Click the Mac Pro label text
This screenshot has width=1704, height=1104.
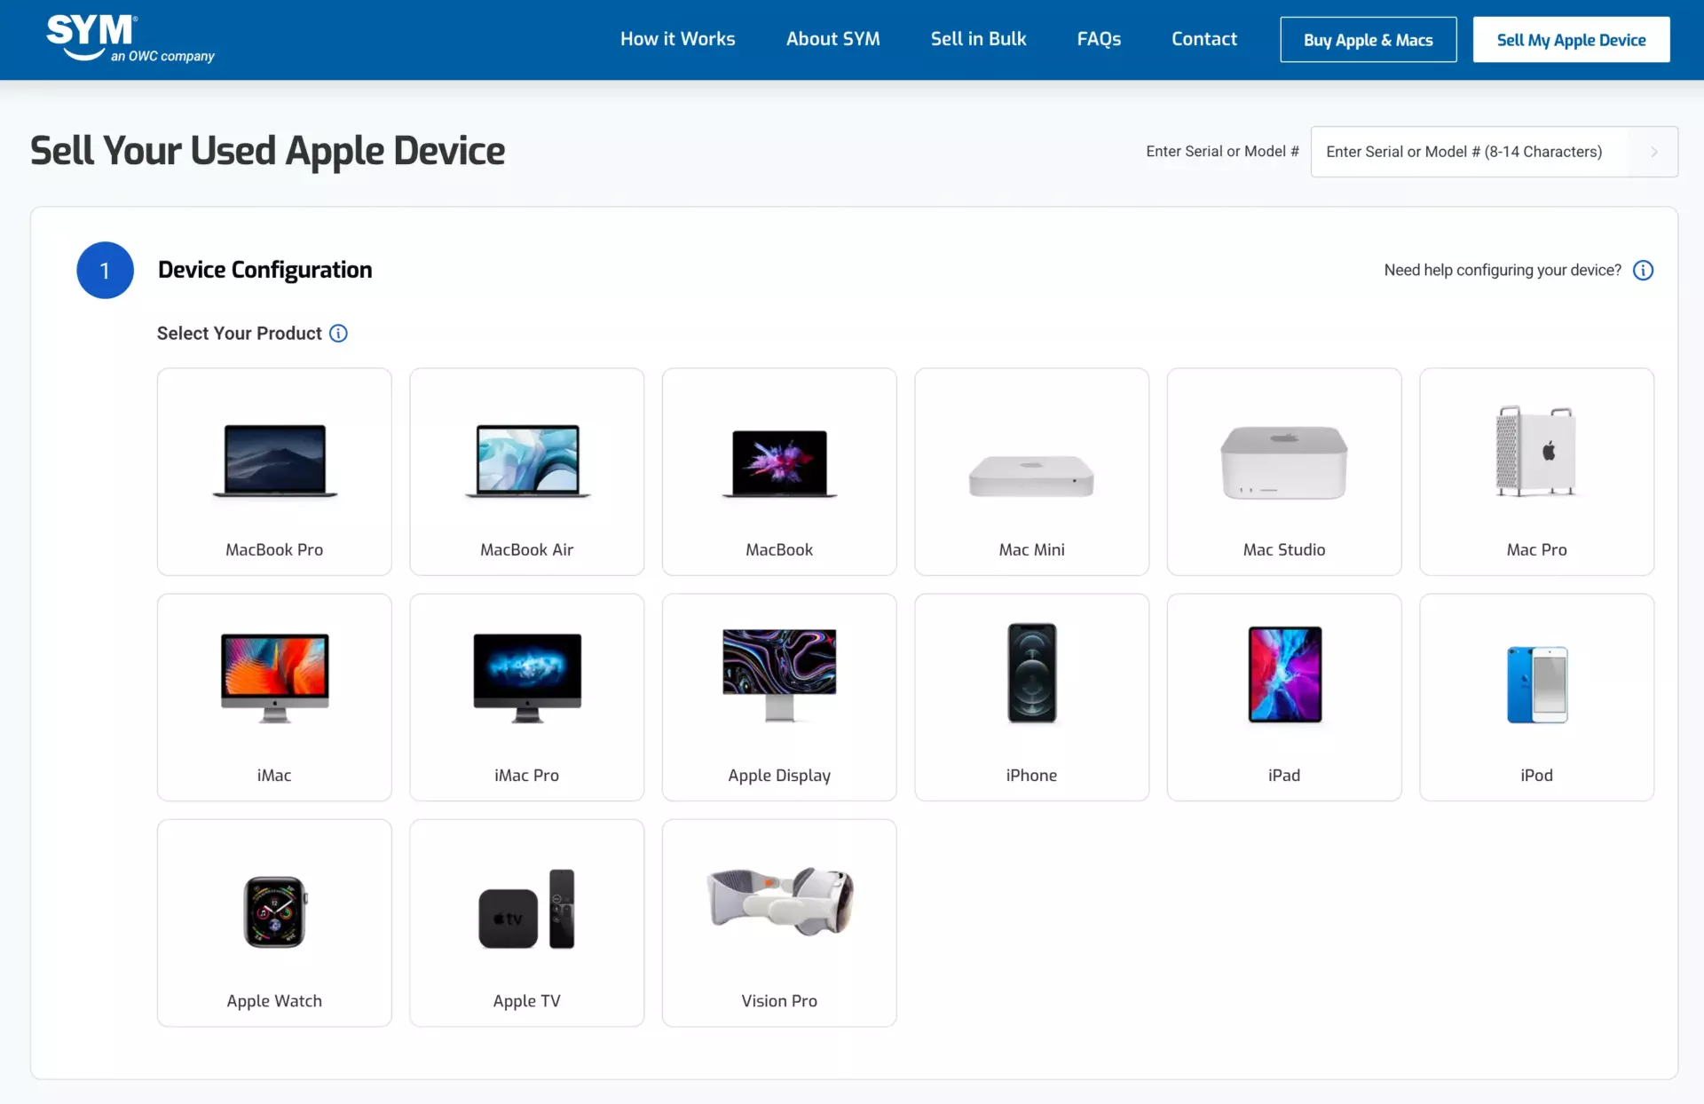click(x=1536, y=549)
